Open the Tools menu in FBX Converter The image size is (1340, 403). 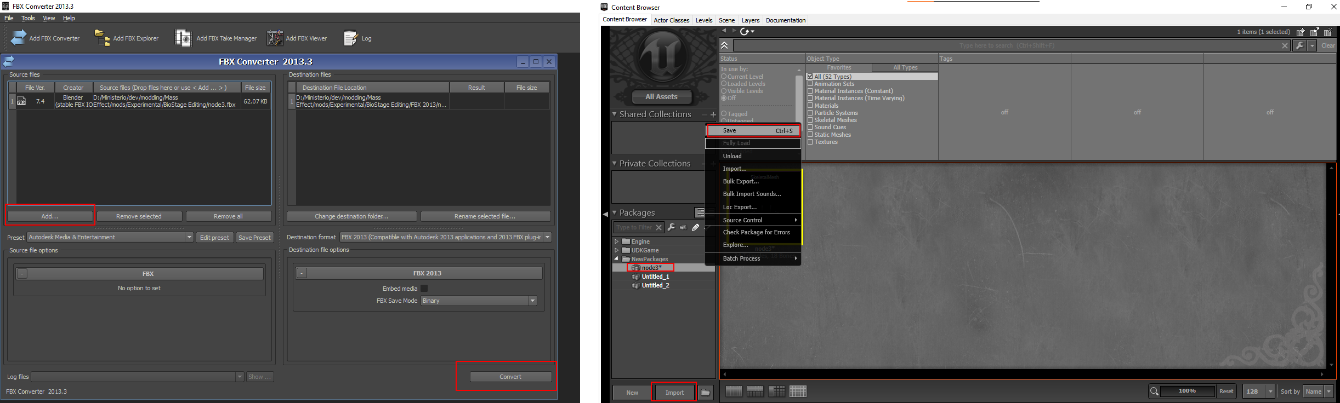28,18
